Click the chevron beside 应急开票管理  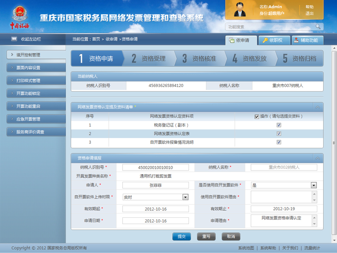[12, 119]
